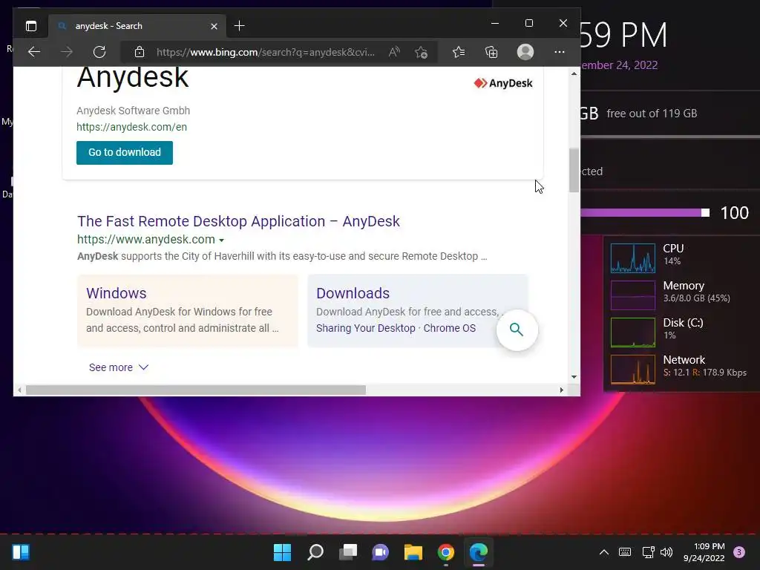Open Task View on the taskbar
The height and width of the screenshot is (570, 760).
pos(348,552)
